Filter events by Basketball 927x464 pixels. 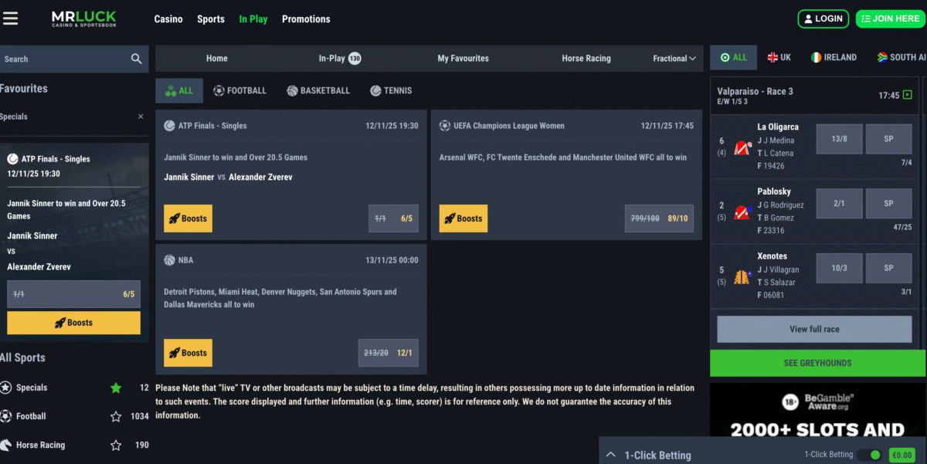pyautogui.click(x=318, y=91)
